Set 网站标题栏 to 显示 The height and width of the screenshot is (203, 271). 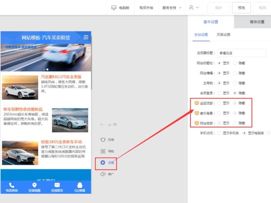[219, 63]
